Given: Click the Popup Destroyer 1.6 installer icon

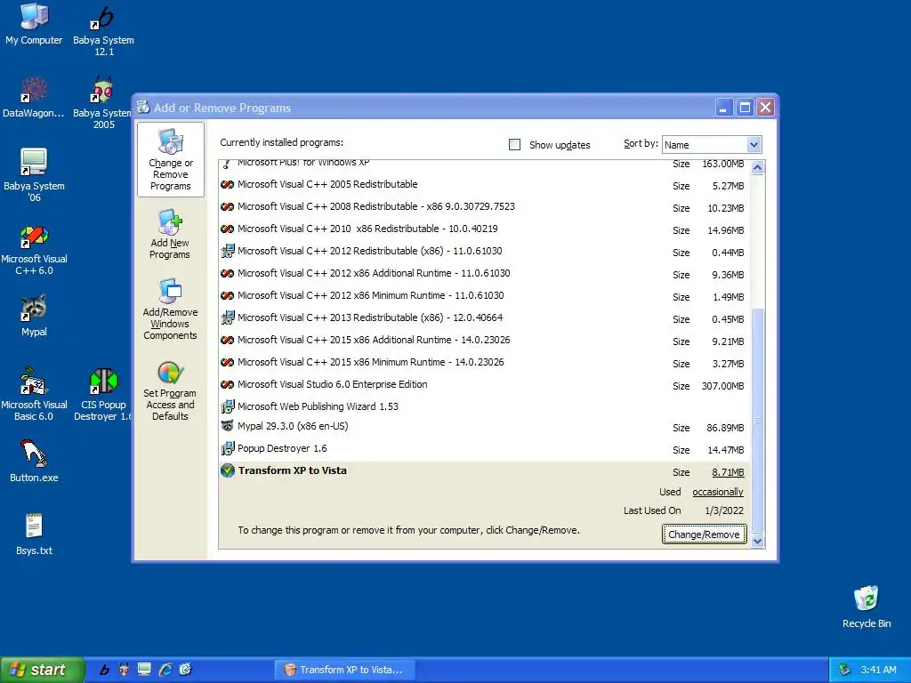Looking at the screenshot, I should point(227,448).
